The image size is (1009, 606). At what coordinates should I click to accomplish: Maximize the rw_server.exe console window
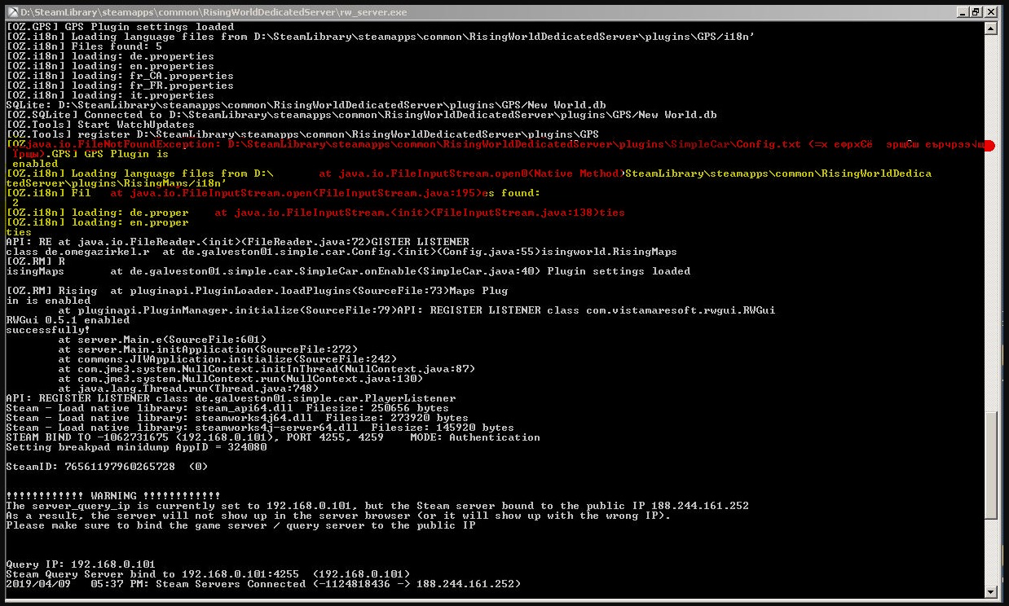975,12
